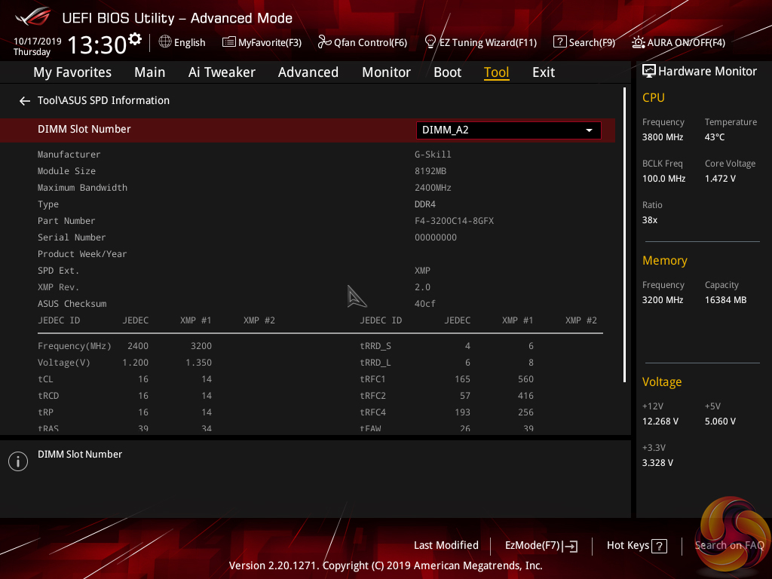Click the +3.3V reading 3.328 V
This screenshot has height=579, width=772.
click(657, 463)
